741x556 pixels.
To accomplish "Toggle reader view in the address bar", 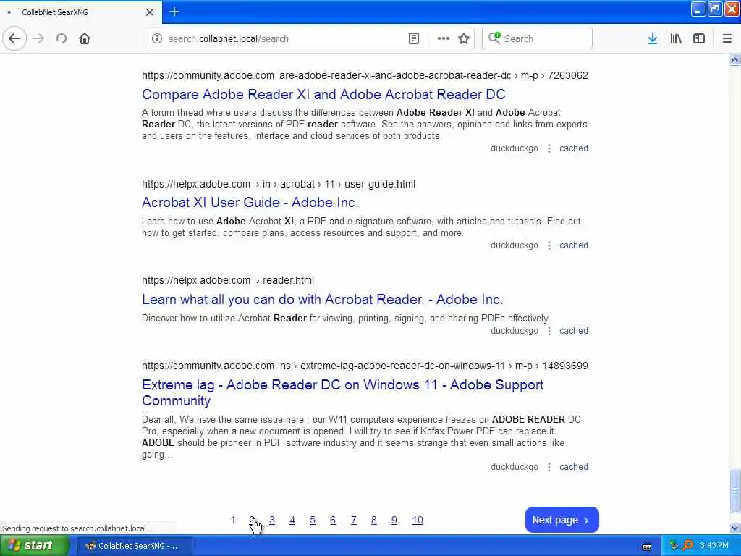I will [x=413, y=39].
